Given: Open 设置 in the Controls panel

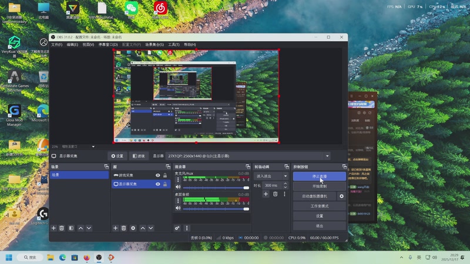Looking at the screenshot, I should tap(319, 216).
